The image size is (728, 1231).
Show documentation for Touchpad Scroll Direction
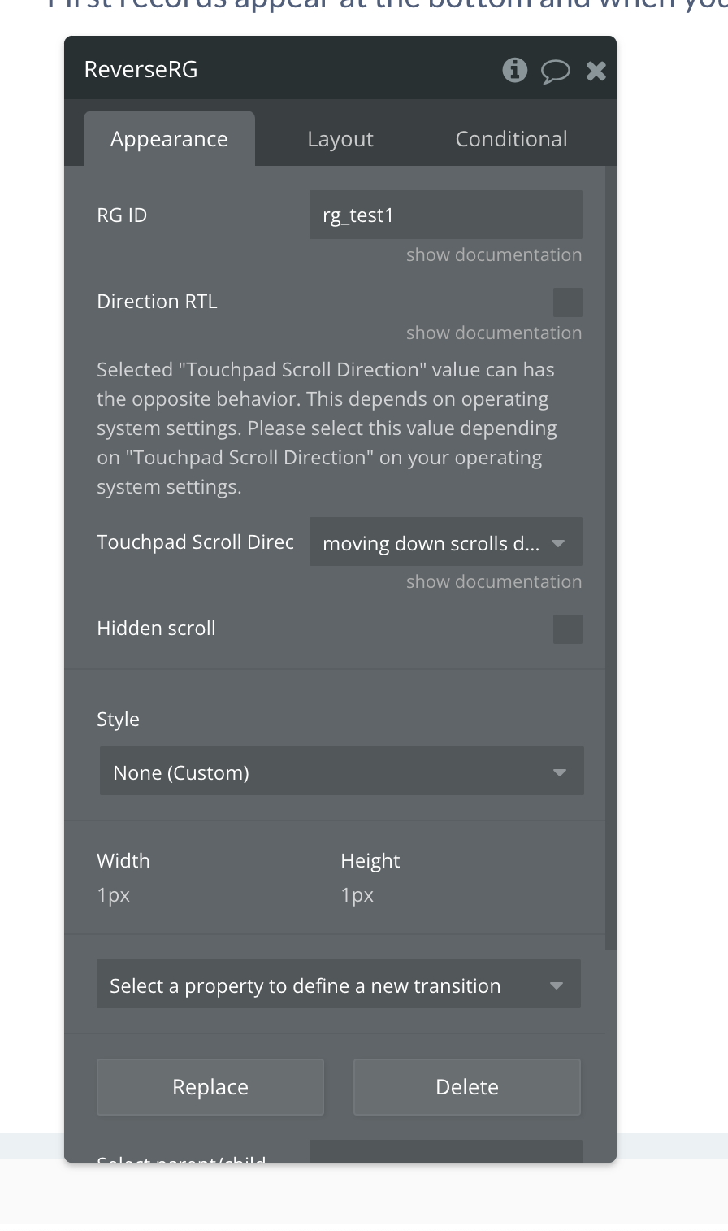pos(494,581)
